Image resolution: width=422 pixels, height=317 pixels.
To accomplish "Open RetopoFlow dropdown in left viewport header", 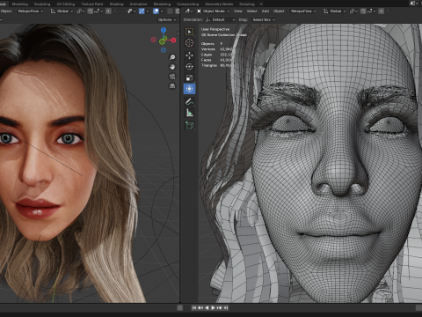I will [31, 11].
